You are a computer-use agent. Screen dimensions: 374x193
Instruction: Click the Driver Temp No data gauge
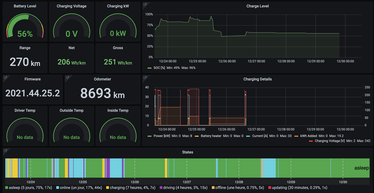point(25,137)
